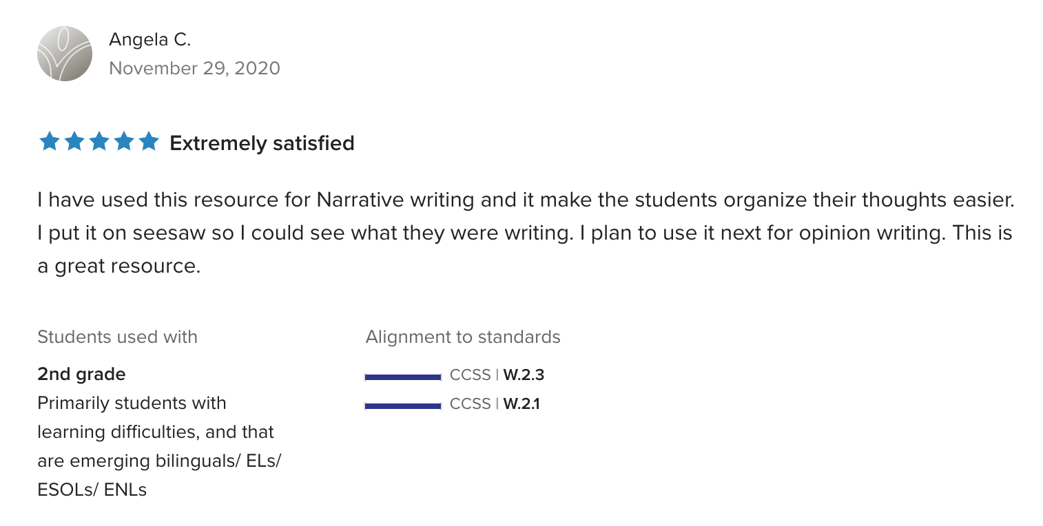Screen dimensions: 1043x526
Task: Click the third (middle) rating star
Action: [x=99, y=143]
